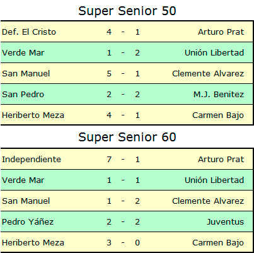254x253 pixels.
Task: Select Def. El Cristo team name
Action: [x=29, y=32]
